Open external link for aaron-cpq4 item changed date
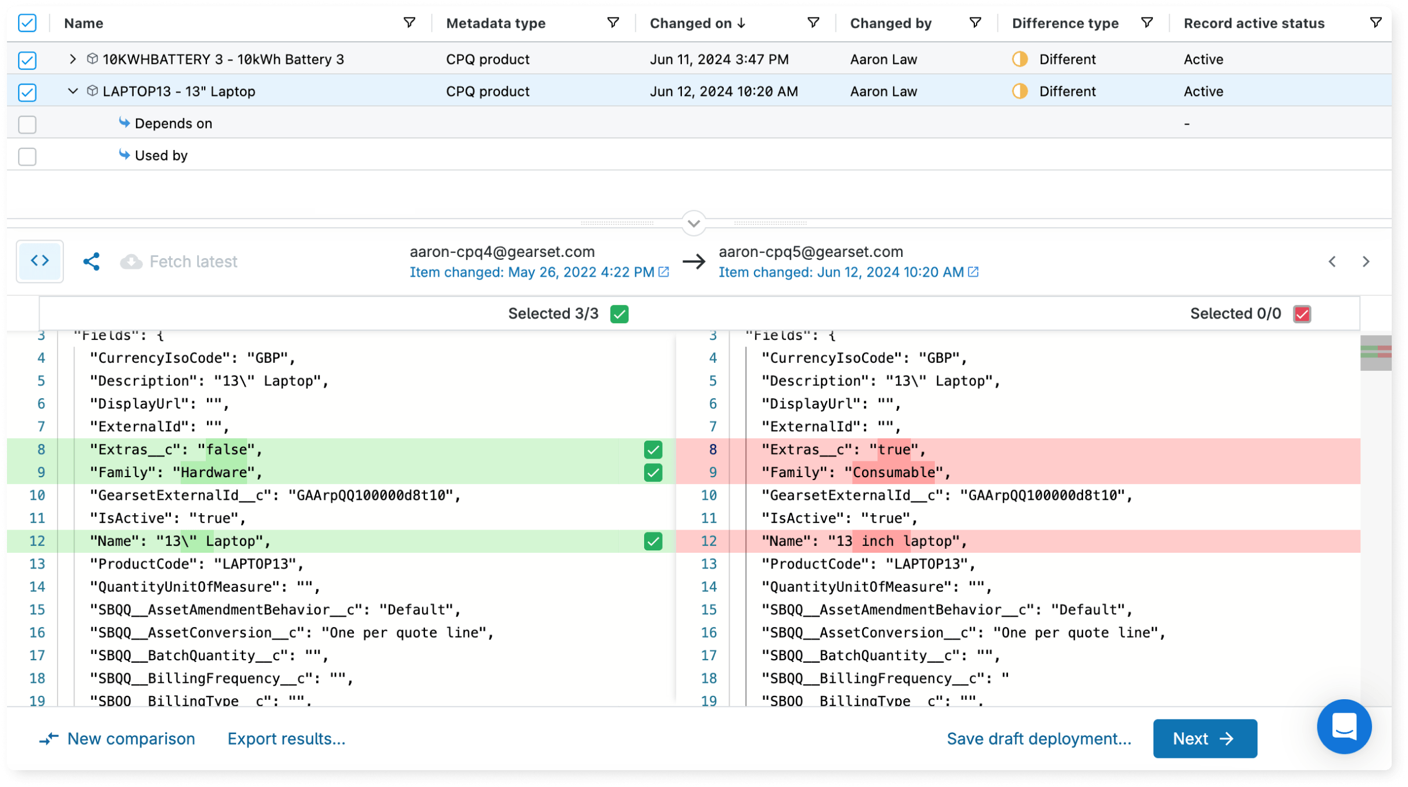1408x787 pixels. coord(664,271)
